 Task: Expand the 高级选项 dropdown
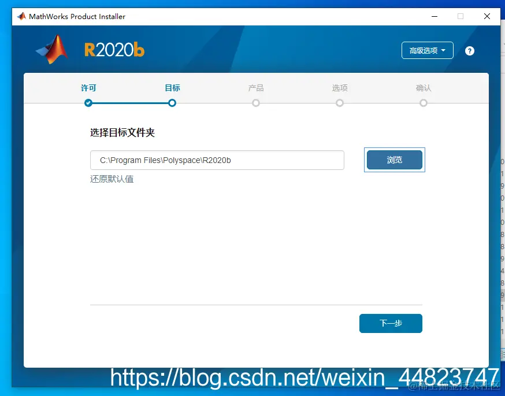[427, 51]
